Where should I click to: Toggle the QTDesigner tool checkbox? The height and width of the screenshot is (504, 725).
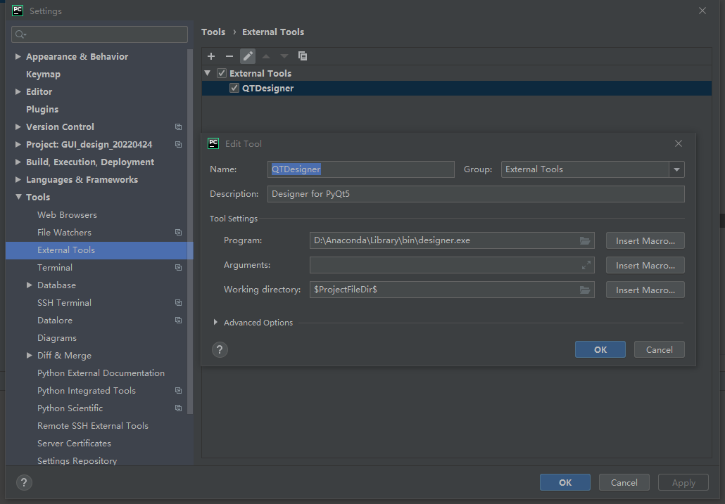click(234, 88)
